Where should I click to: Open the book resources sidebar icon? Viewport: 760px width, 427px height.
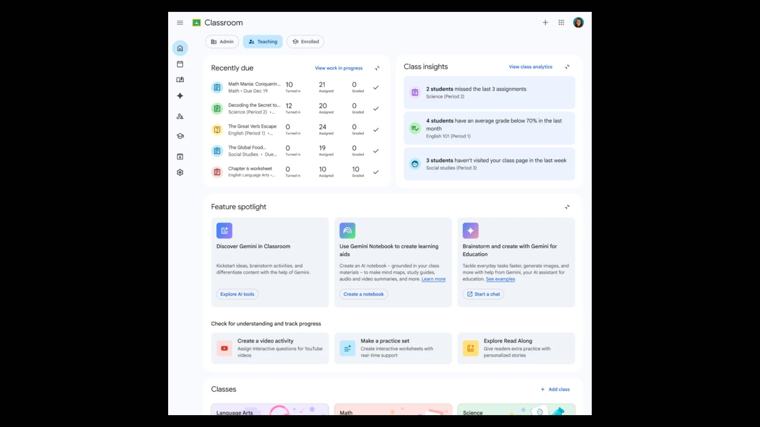(180, 80)
